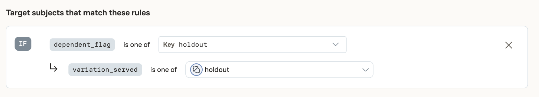Open the holdout variation dropdown
539x97 pixels.
(279, 70)
